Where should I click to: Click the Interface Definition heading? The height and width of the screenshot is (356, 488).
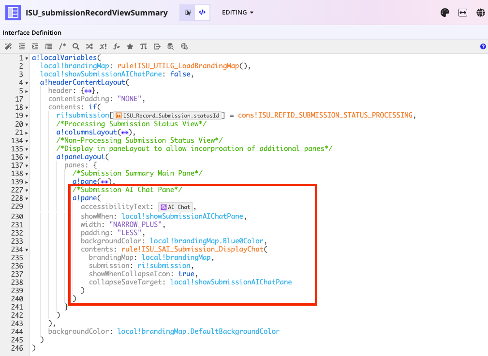coord(32,33)
